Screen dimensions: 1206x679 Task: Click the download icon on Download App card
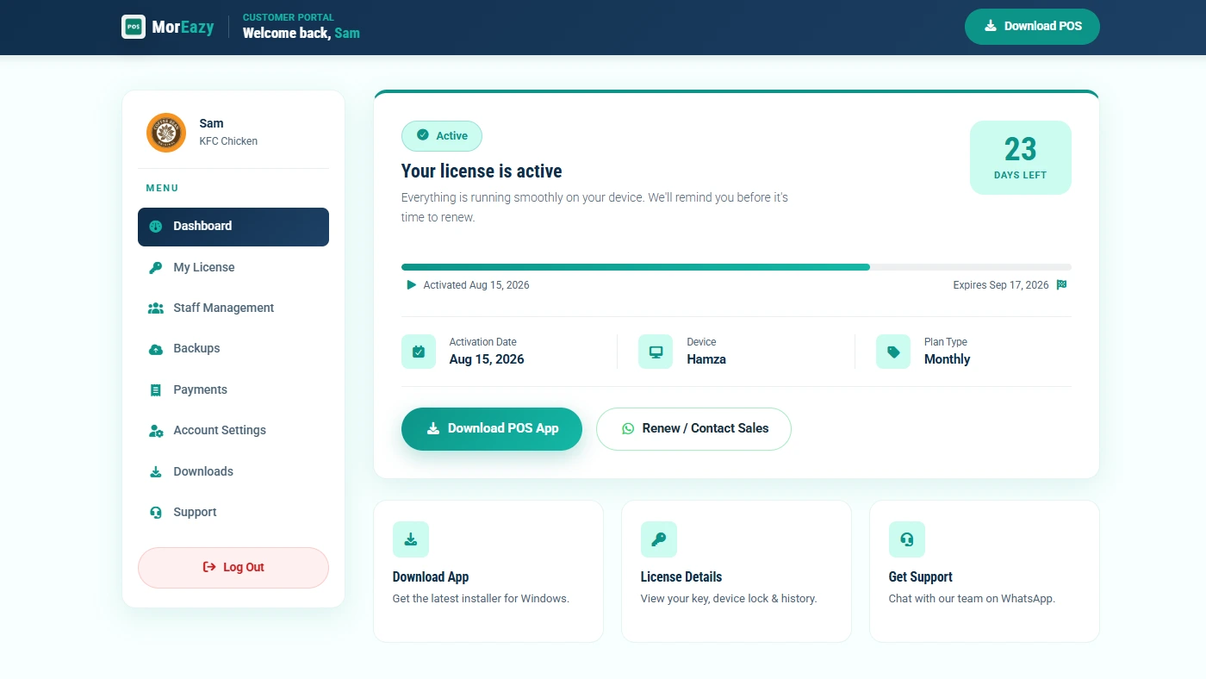(411, 539)
